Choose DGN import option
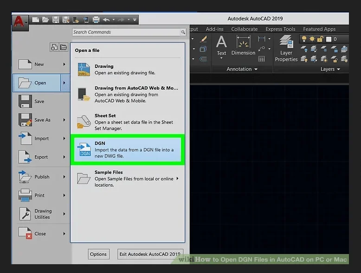 (128, 149)
